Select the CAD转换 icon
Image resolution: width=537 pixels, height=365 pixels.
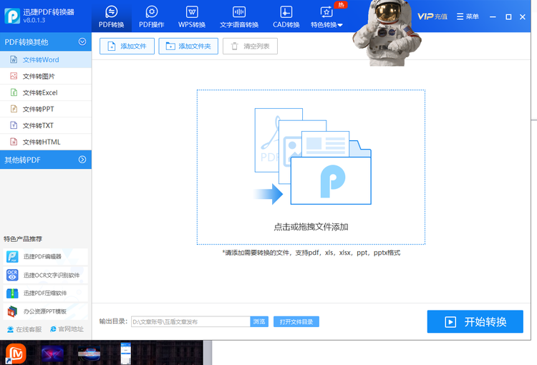pyautogui.click(x=286, y=12)
